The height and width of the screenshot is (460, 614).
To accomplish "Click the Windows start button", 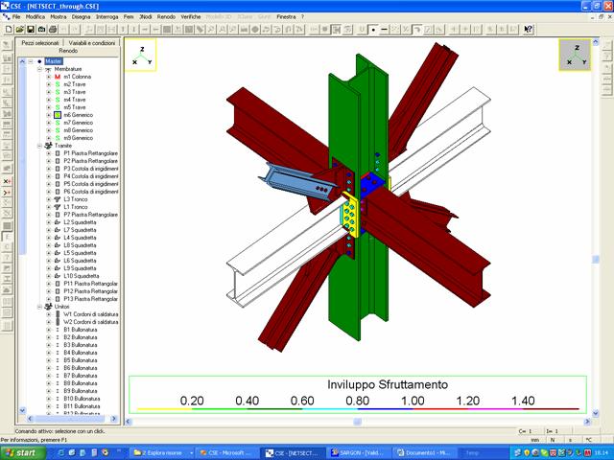I will click(21, 452).
